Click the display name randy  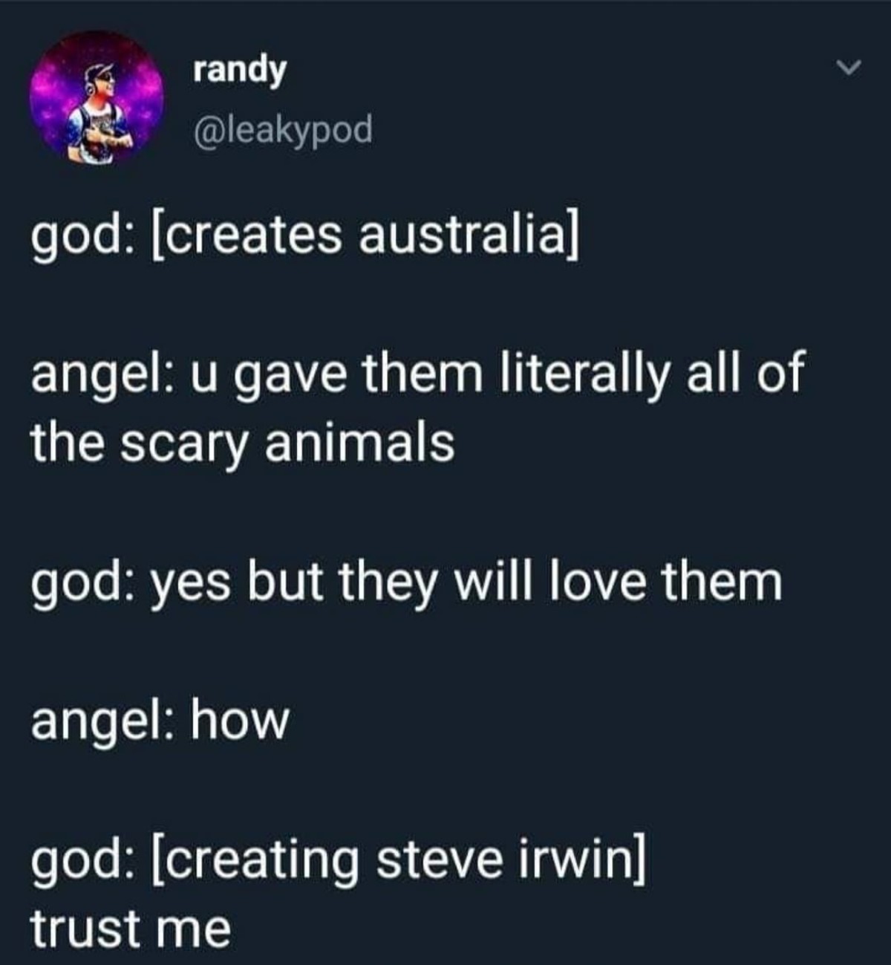coord(239,71)
